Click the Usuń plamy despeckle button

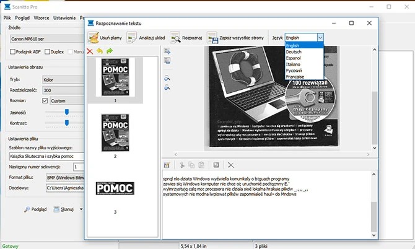point(105,38)
